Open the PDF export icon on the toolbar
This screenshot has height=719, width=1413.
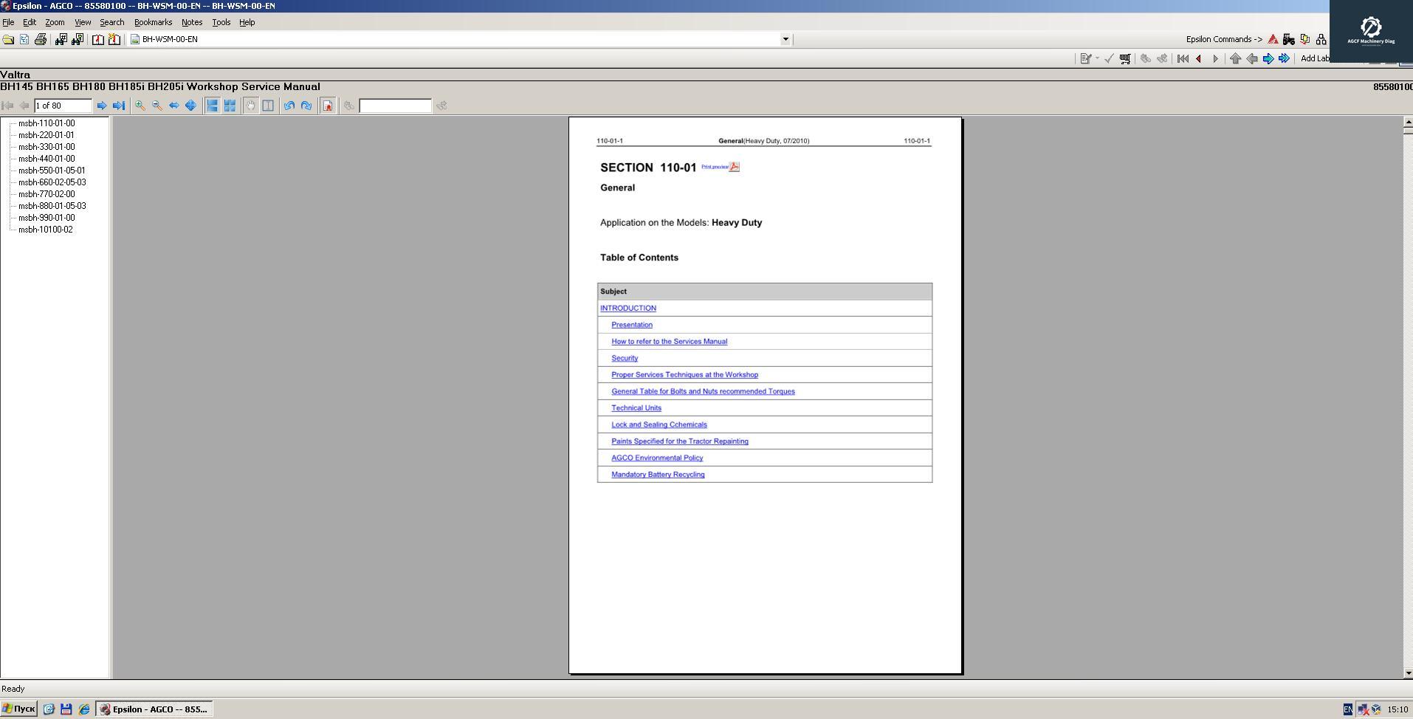click(x=328, y=106)
